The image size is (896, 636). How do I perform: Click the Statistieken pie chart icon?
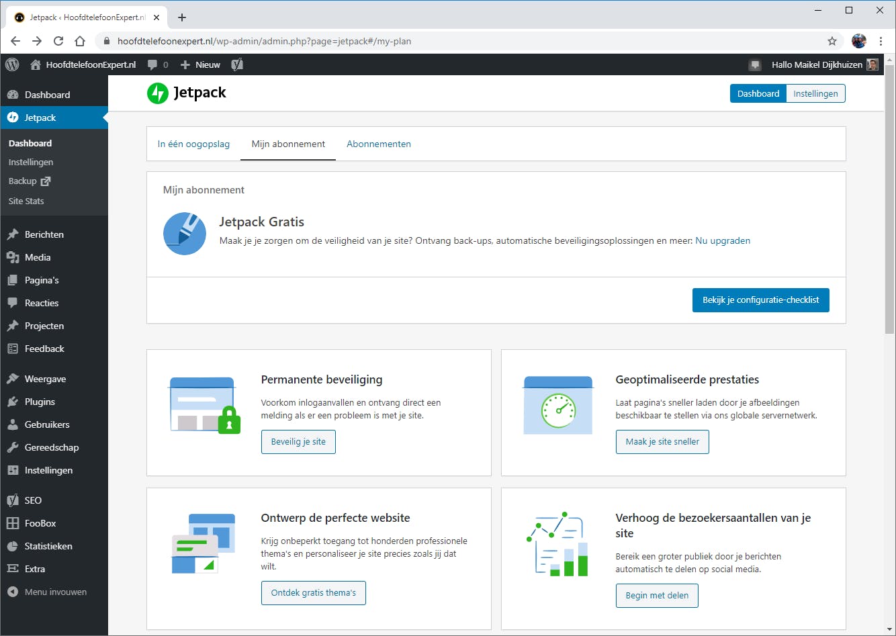[13, 546]
